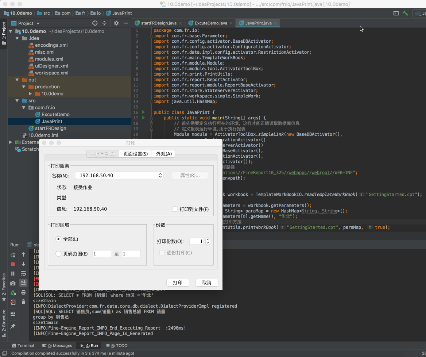Click the camera thread dump icon

(x=13, y=283)
